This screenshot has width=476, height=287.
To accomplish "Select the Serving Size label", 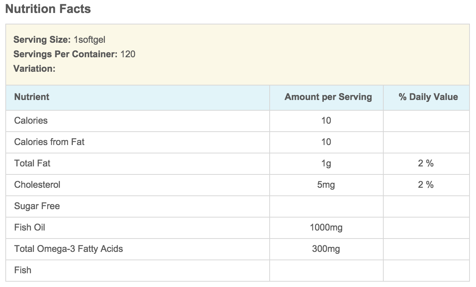I will tap(42, 40).
